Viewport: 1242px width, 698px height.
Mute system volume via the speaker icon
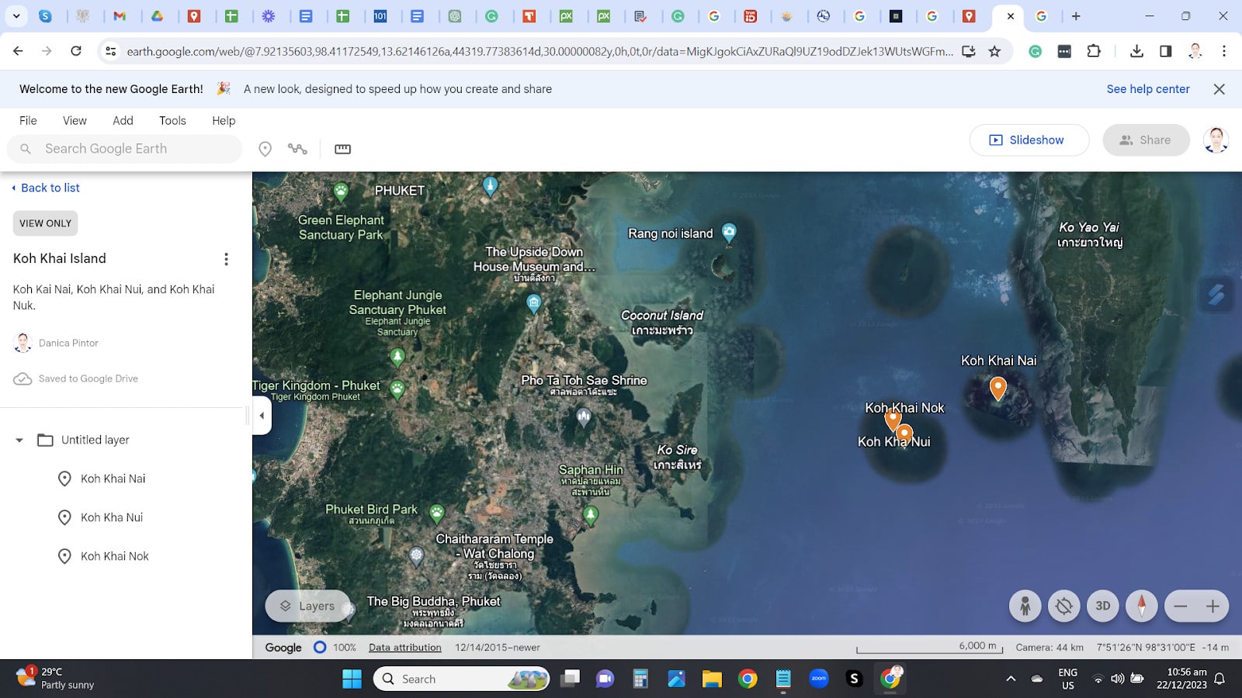tap(1118, 679)
